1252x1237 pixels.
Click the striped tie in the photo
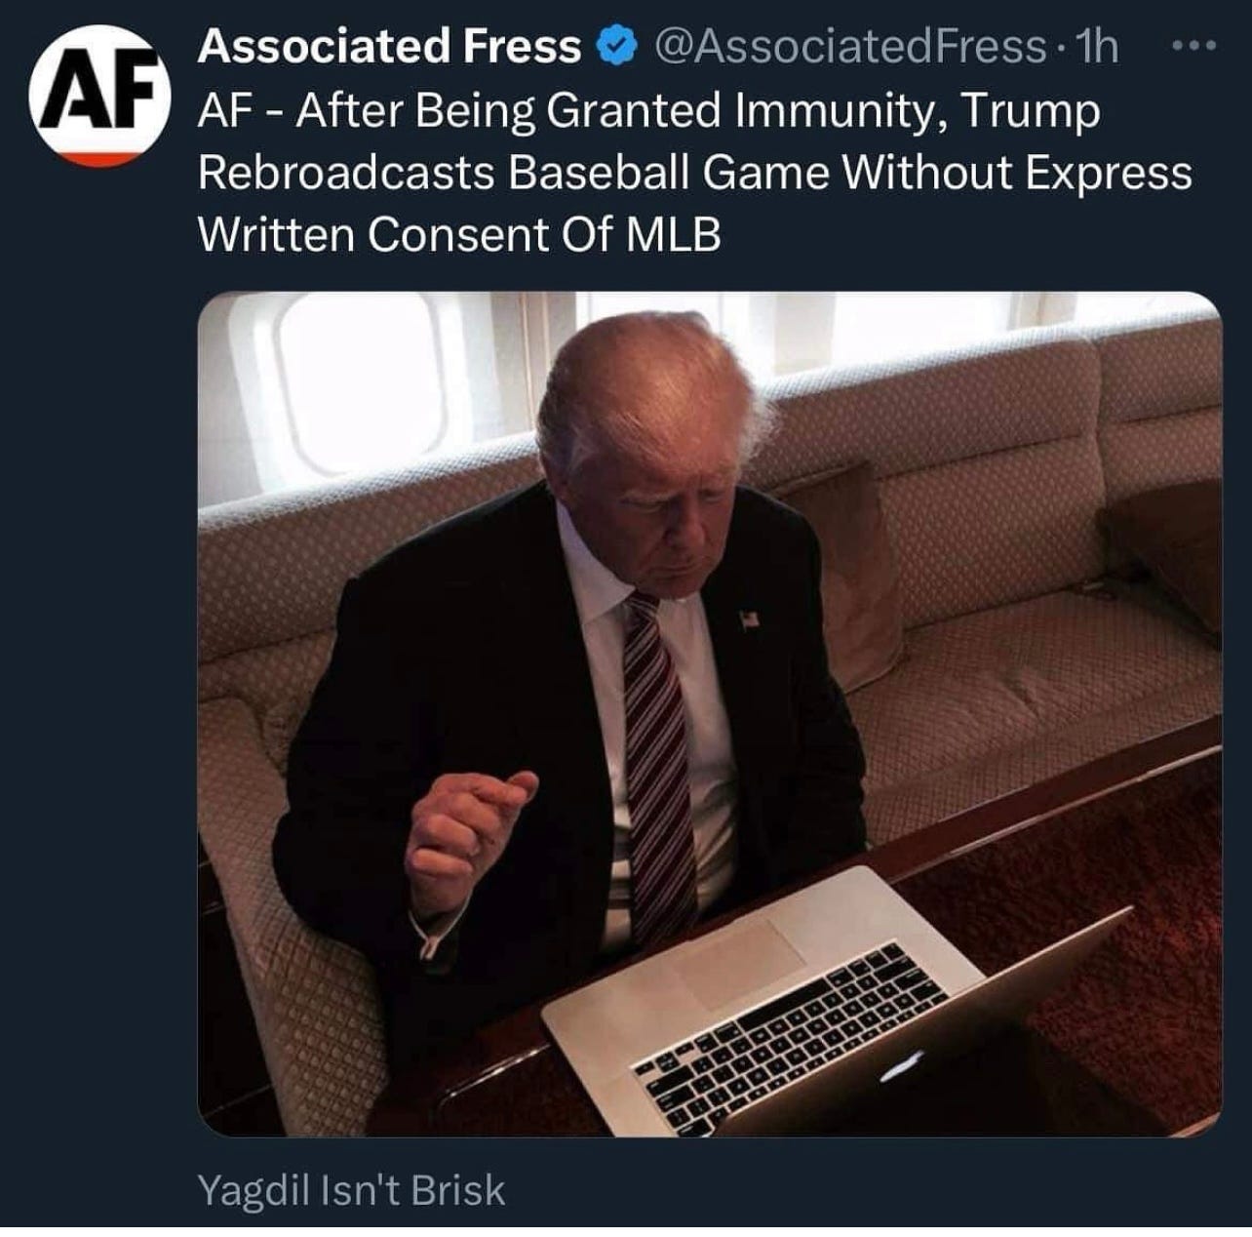coord(657,763)
